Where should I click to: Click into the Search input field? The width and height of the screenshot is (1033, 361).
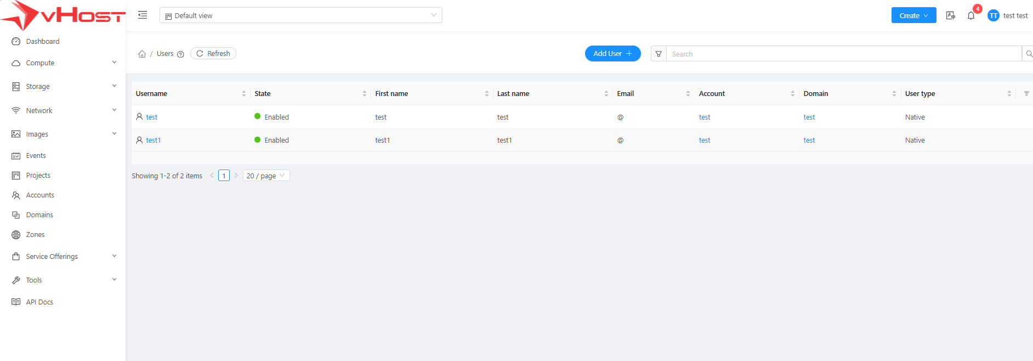click(844, 54)
